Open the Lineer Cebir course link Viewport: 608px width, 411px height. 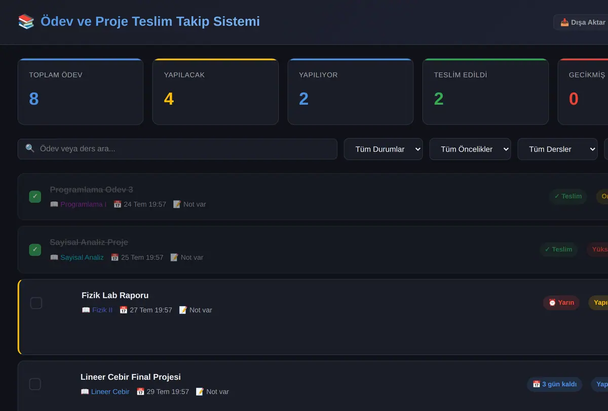(110, 392)
